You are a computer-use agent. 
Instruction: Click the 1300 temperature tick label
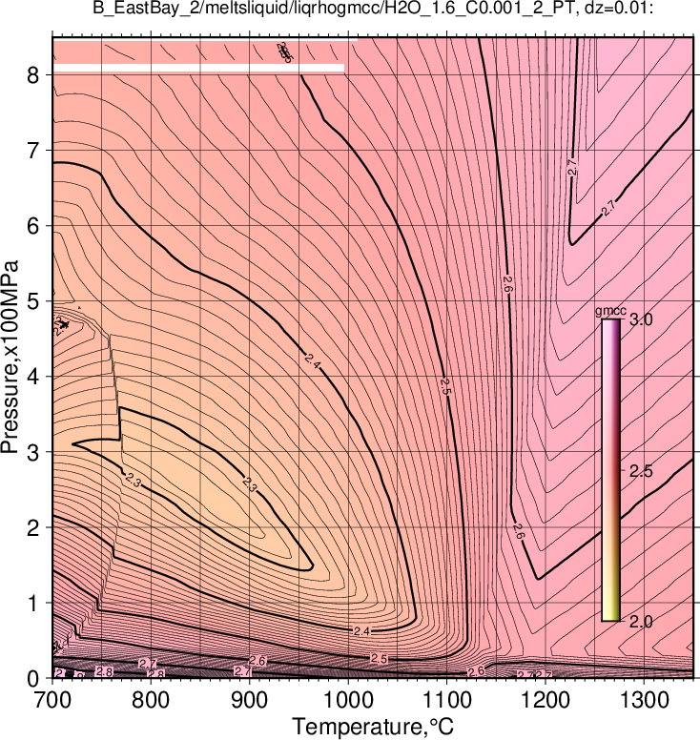645,700
